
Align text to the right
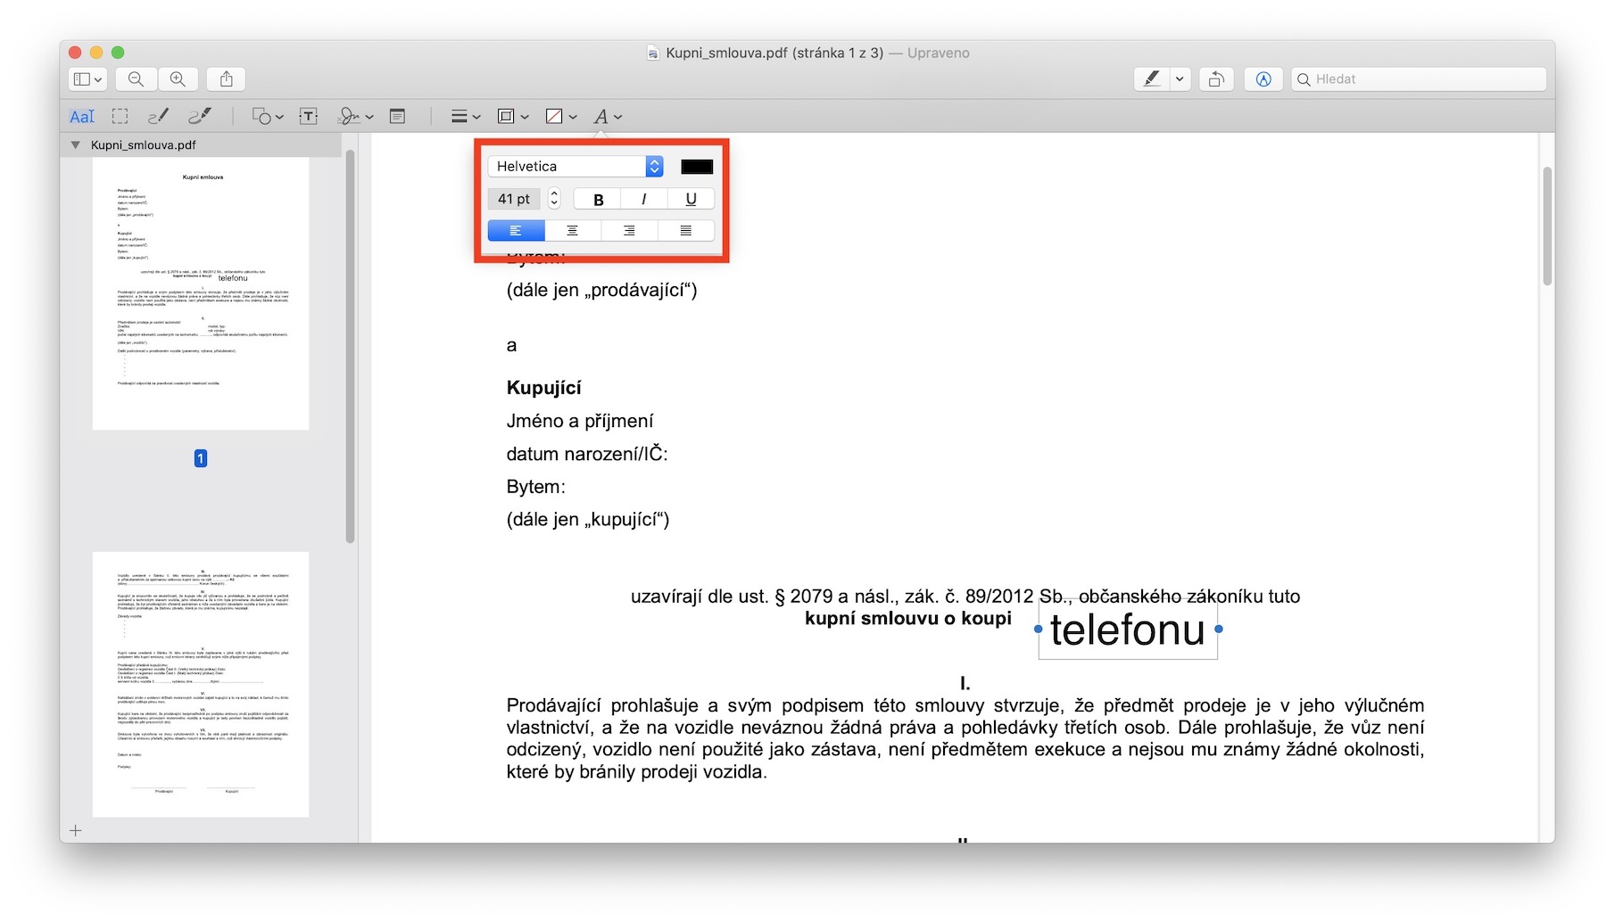[629, 231]
